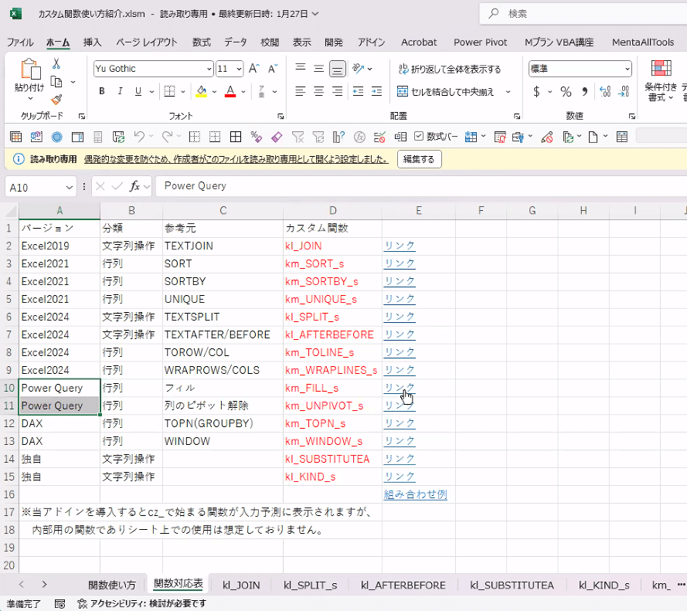Click in the Name Box A10
Image resolution: width=687 pixels, height=611 pixels.
(35, 188)
